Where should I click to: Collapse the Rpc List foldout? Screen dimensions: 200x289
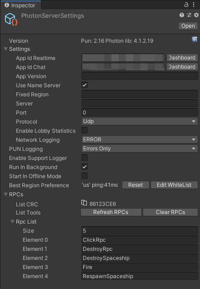pos(13,222)
